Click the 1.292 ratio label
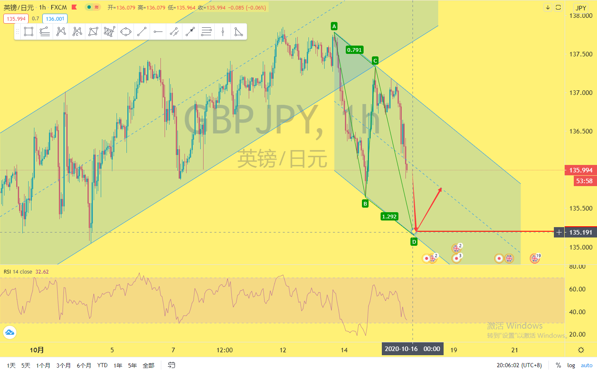The width and height of the screenshot is (597, 373). tap(389, 216)
